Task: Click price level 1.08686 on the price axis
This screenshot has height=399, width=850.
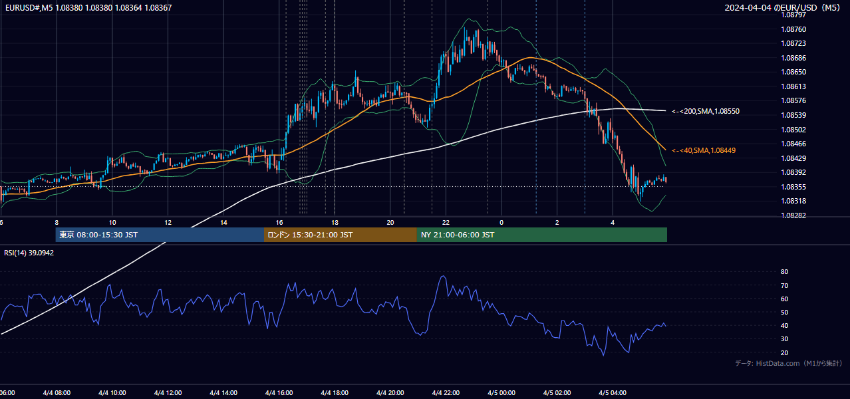Action: tap(793, 58)
